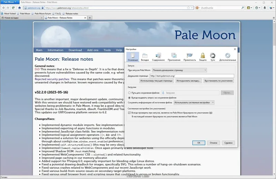
Task: Select the Приватность settings pane
Action: pos(189,57)
